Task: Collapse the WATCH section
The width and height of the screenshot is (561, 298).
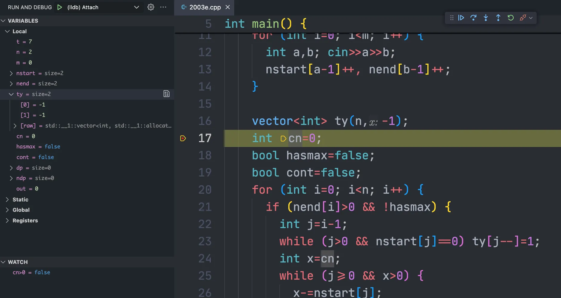Action: tap(3, 262)
